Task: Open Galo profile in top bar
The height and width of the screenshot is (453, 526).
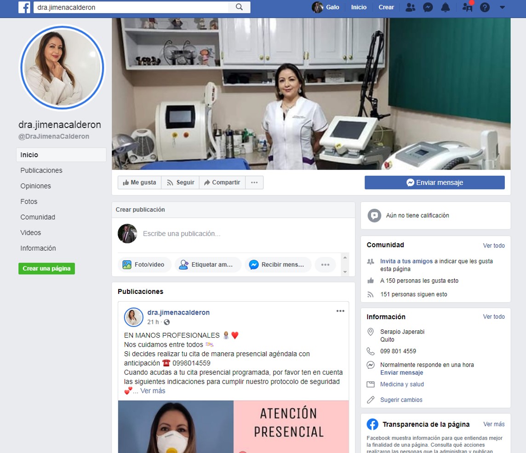Action: pyautogui.click(x=326, y=7)
